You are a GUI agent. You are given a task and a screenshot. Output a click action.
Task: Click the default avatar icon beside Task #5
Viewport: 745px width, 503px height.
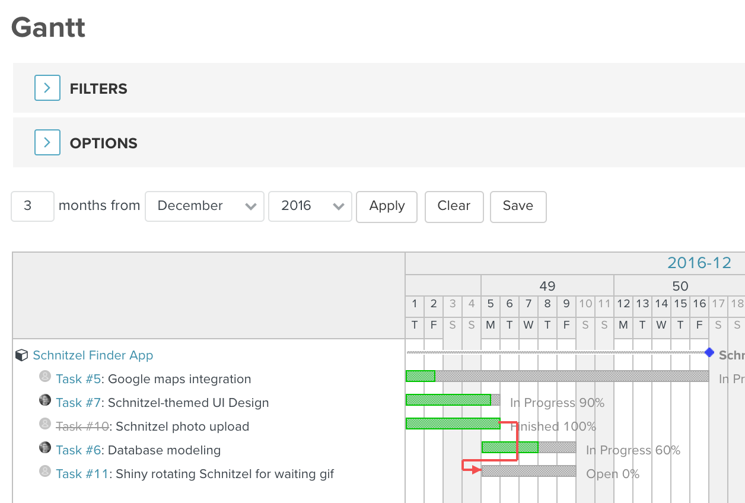click(x=45, y=376)
